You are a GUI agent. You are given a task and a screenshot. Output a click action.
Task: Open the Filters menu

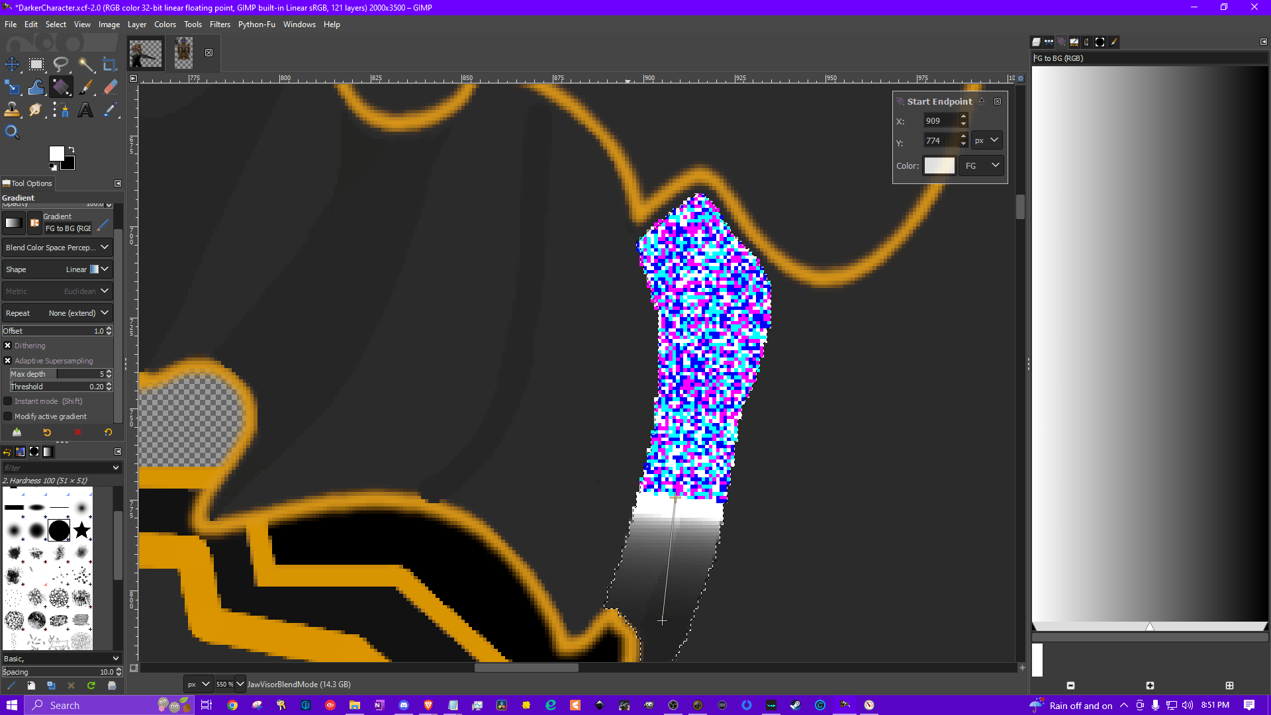(220, 24)
